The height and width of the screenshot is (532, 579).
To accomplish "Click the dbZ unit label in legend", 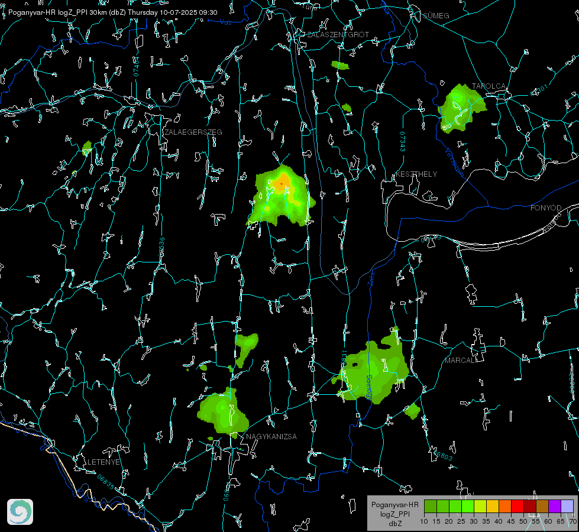I will click(395, 524).
